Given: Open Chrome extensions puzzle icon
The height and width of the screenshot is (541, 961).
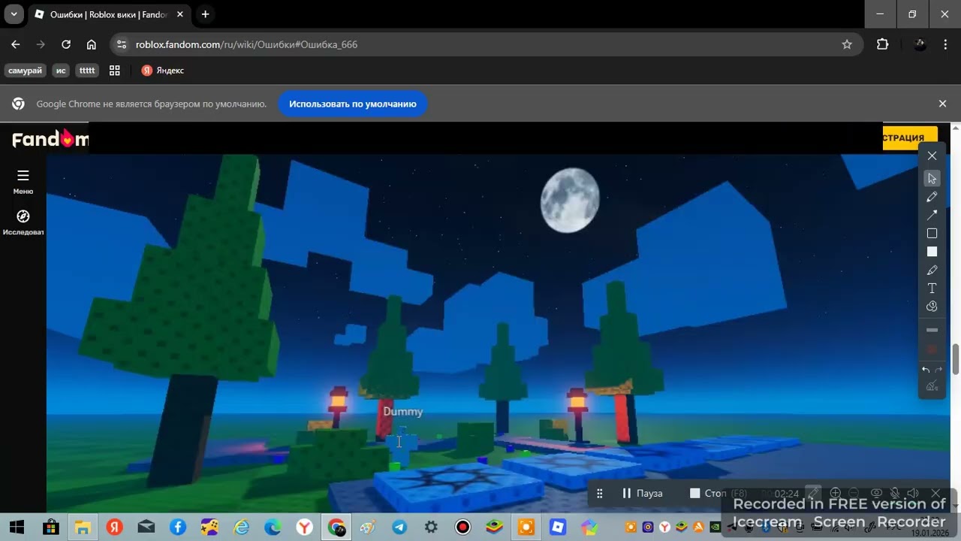Looking at the screenshot, I should pyautogui.click(x=882, y=44).
